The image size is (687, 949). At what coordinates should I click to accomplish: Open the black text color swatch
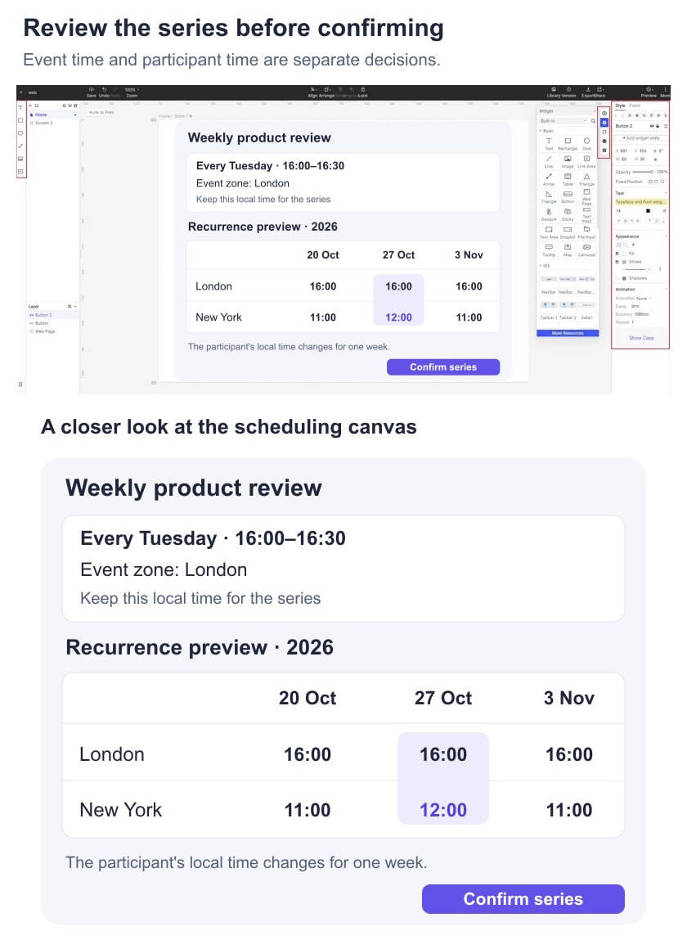(x=648, y=210)
